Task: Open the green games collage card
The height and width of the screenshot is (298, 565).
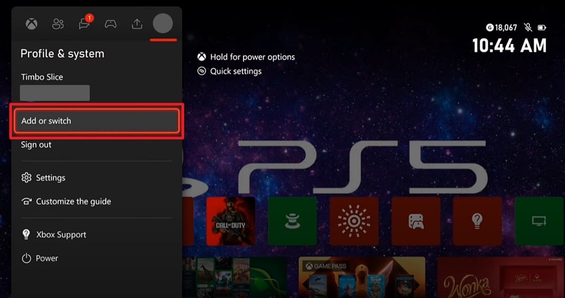Action: (x=235, y=277)
